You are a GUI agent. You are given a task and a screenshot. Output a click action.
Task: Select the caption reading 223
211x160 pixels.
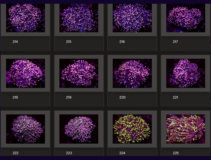click(69, 153)
